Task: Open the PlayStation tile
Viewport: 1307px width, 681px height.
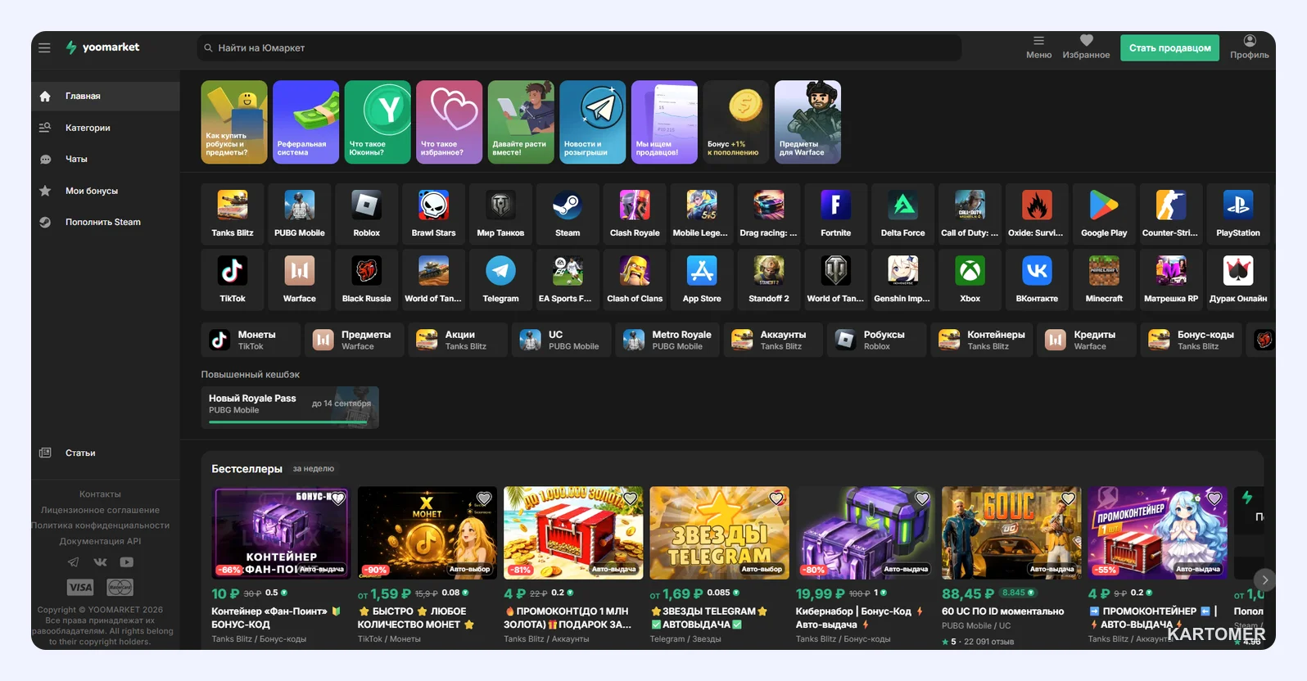Action: (x=1238, y=214)
